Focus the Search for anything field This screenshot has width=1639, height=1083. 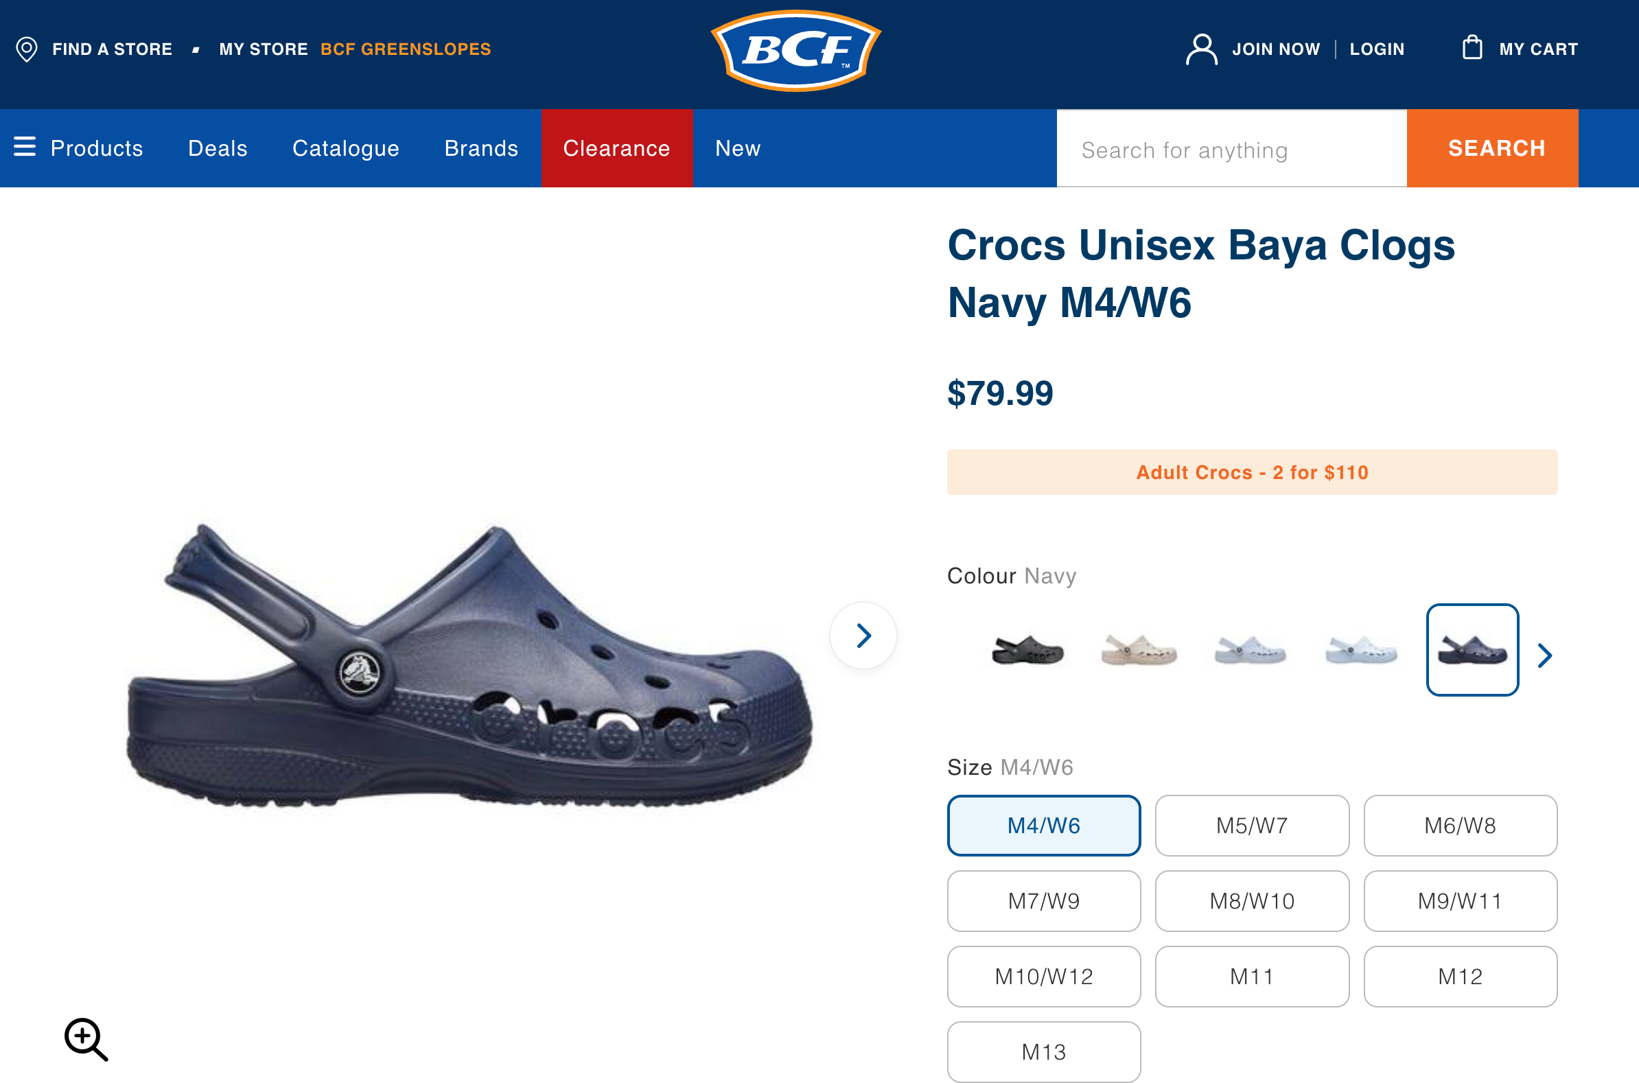pos(1231,150)
